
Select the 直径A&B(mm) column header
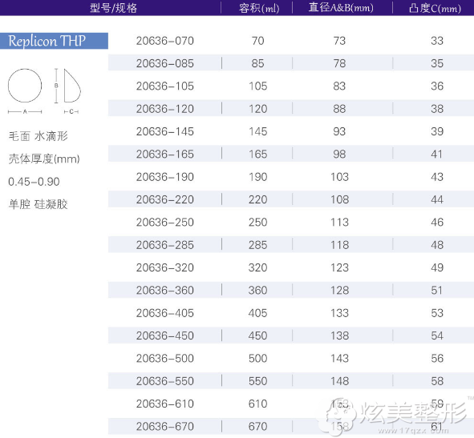point(341,7)
